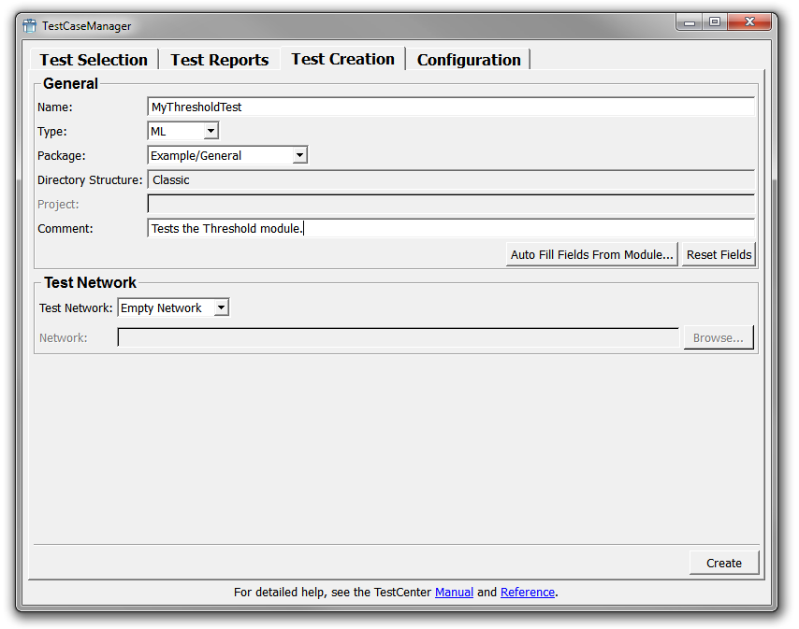Expand the Type dropdown showing ML
The image size is (799, 629).
(183, 132)
